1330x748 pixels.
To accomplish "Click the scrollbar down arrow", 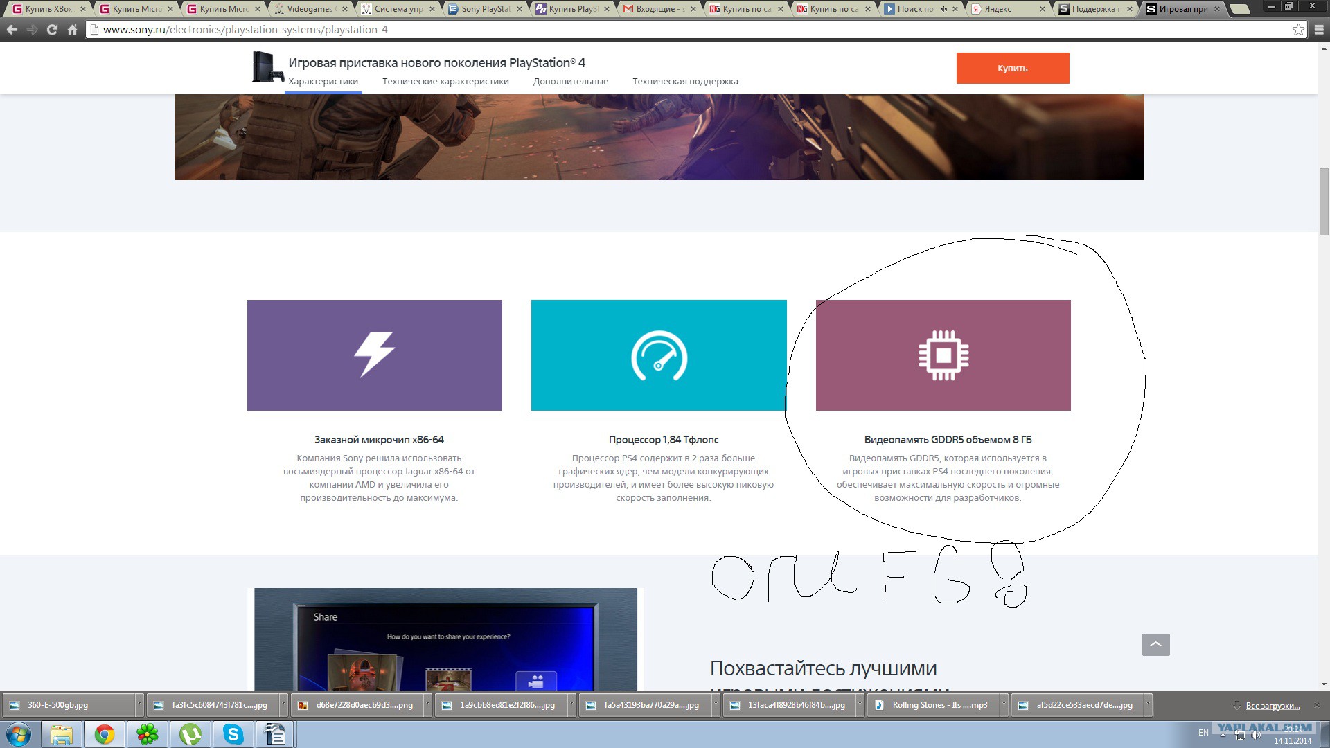I will tap(1324, 684).
